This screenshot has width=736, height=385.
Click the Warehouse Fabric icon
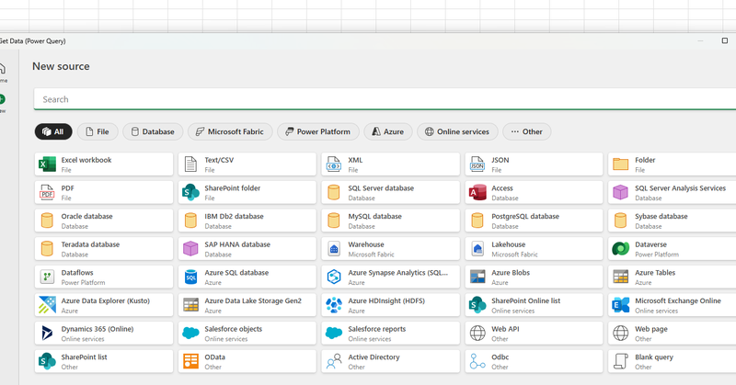click(x=334, y=249)
